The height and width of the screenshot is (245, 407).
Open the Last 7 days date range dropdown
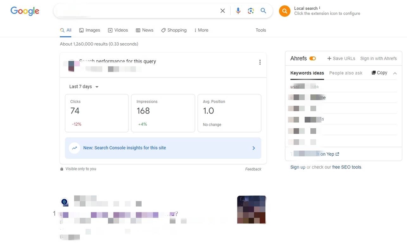point(83,86)
